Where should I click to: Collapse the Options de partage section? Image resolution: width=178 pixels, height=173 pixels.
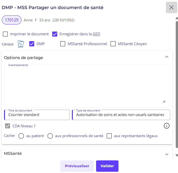coord(166,57)
